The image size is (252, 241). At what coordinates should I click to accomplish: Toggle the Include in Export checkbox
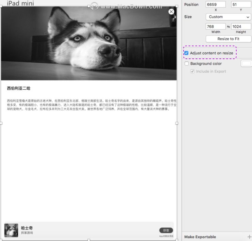[x=192, y=71]
